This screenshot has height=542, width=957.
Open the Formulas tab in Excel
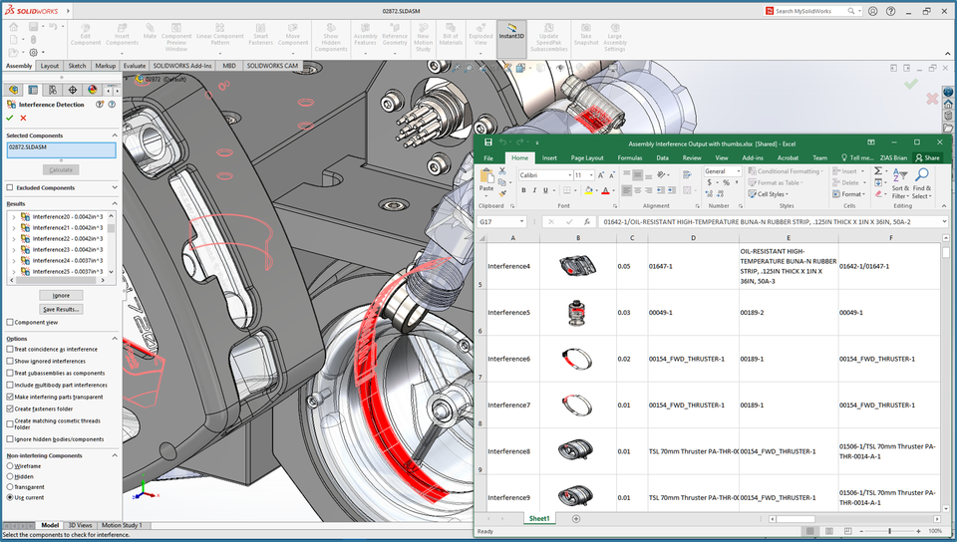(x=629, y=157)
